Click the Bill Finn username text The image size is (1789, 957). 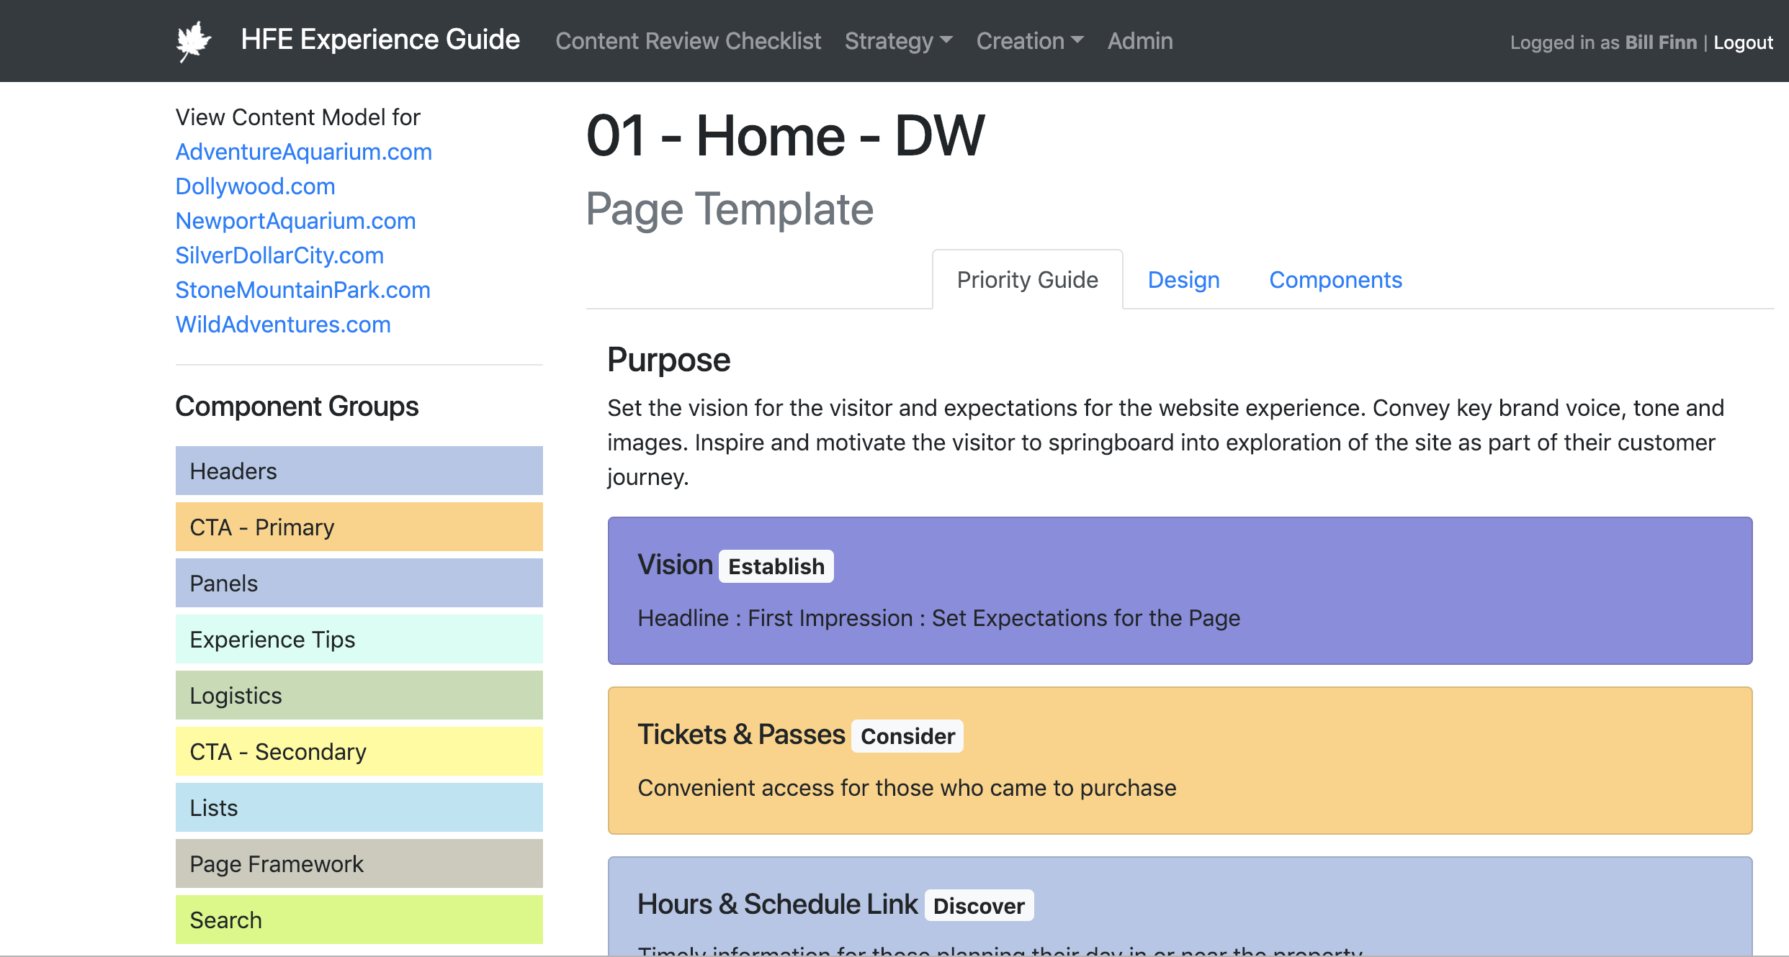1661,42
